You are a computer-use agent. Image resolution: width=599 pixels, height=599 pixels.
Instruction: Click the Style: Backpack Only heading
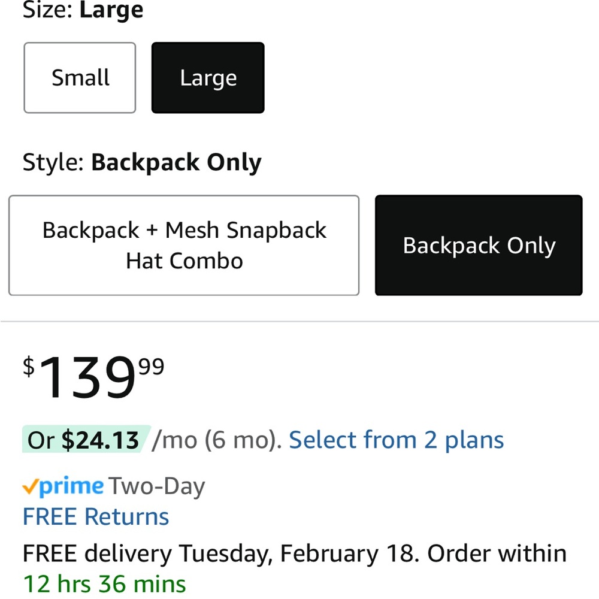pos(142,161)
